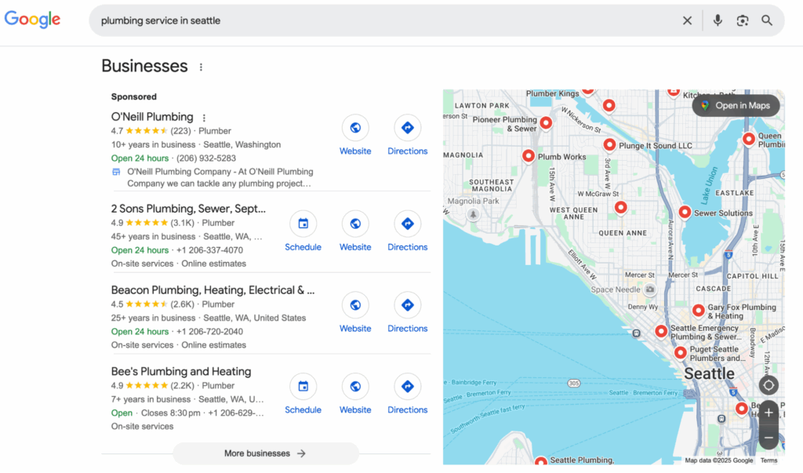Click 2 Sons Plumbing 4.9 star rating

click(x=140, y=223)
